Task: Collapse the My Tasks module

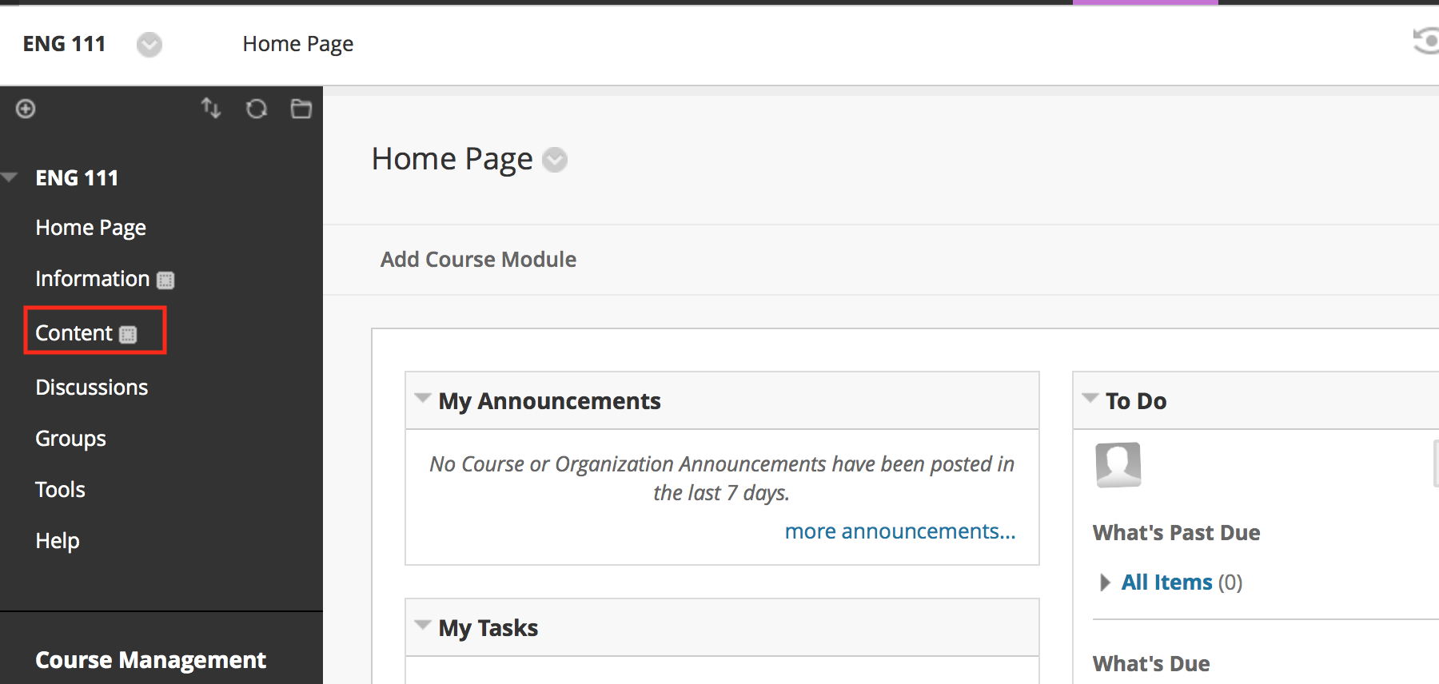Action: pos(423,625)
